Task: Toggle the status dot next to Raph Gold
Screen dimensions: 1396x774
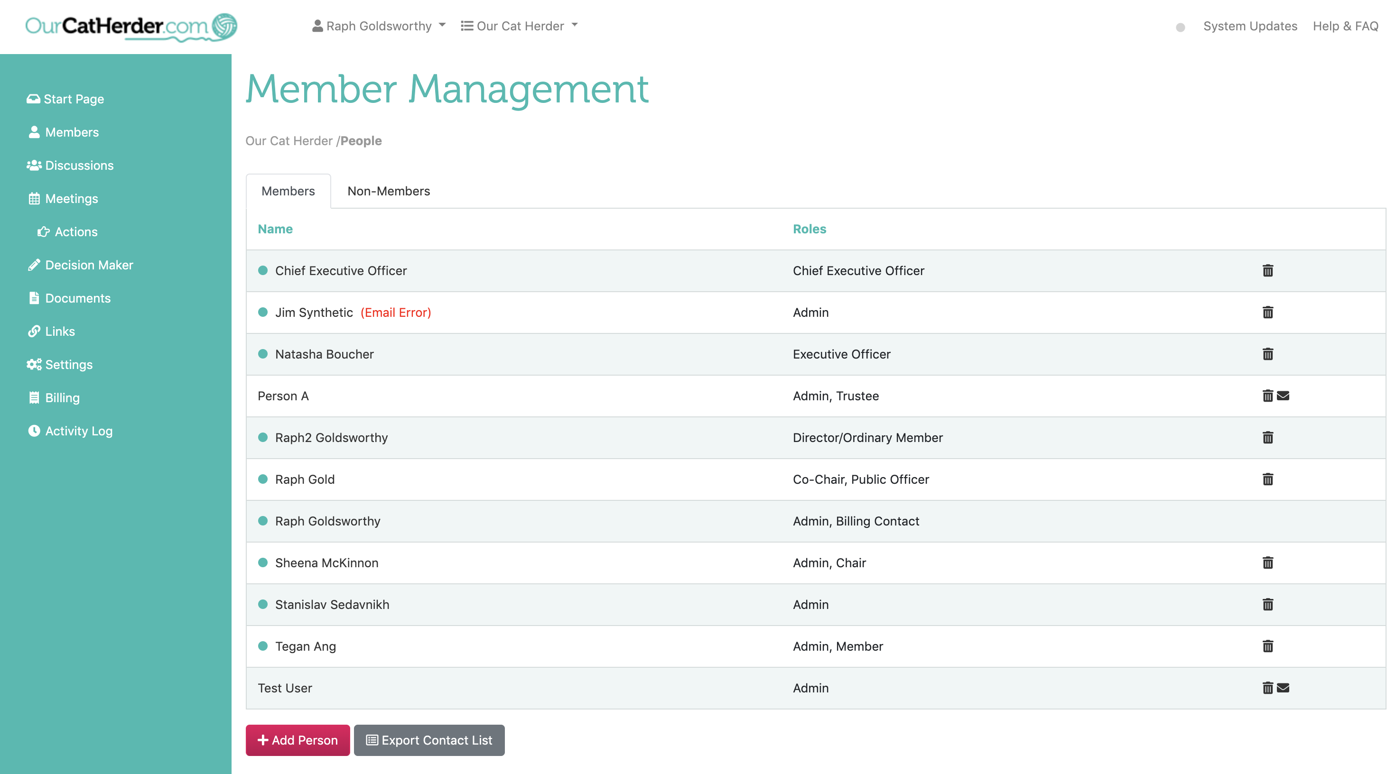Action: click(263, 479)
